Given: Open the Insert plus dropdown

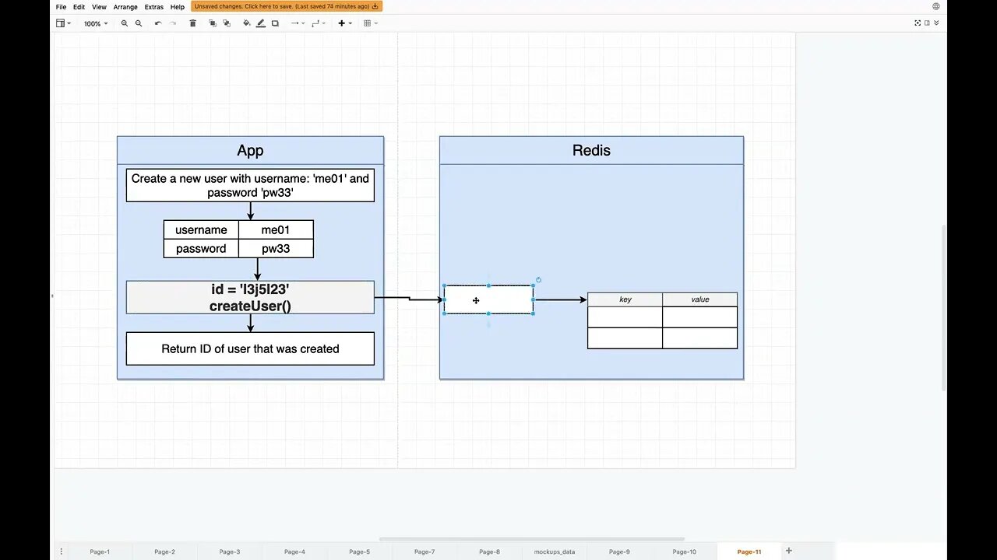Looking at the screenshot, I should point(344,23).
